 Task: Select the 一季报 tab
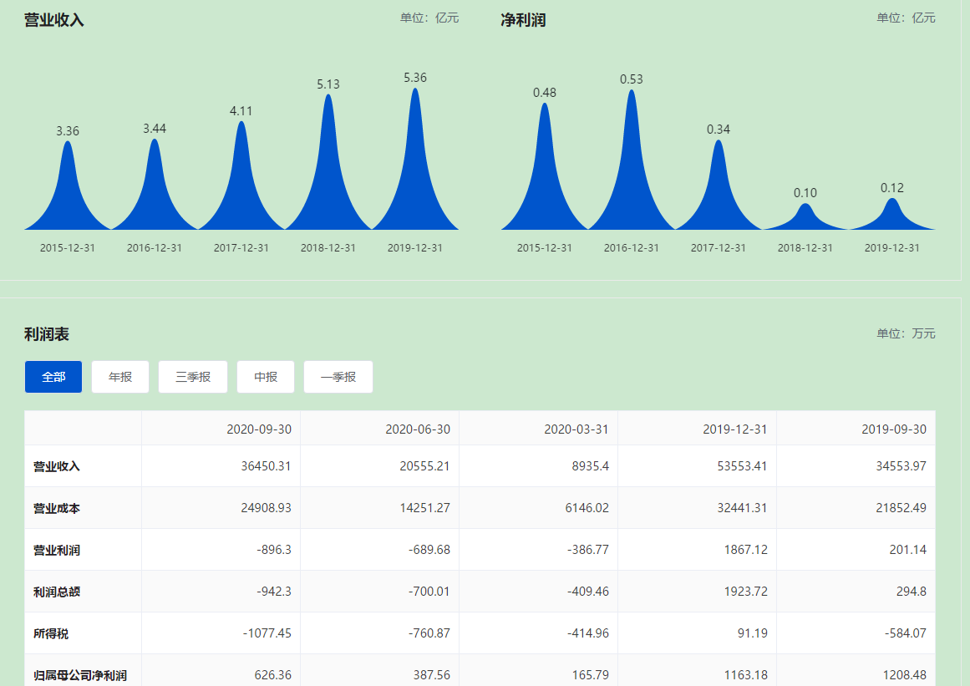338,377
